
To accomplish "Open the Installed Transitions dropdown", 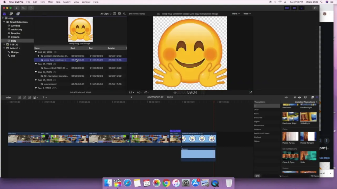I will point(306,102).
